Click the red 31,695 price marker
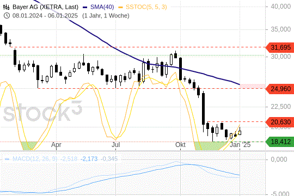The height and width of the screenshot is (196, 294). point(280,47)
